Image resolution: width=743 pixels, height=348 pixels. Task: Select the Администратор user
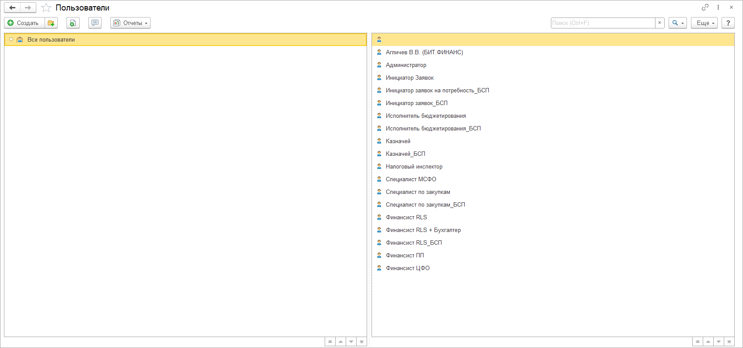point(553,65)
